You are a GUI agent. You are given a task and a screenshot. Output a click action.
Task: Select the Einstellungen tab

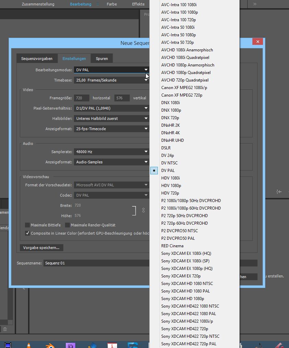74,59
